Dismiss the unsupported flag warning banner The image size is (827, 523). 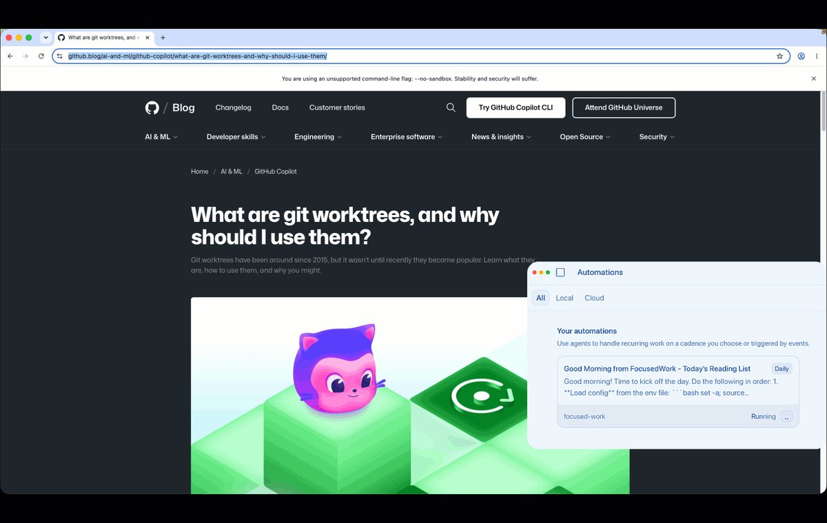(x=813, y=79)
